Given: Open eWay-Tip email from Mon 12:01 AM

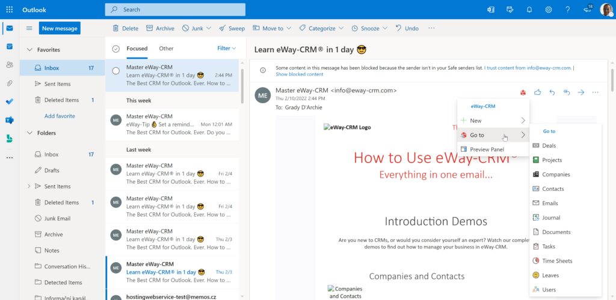Looking at the screenshot, I should 172,124.
